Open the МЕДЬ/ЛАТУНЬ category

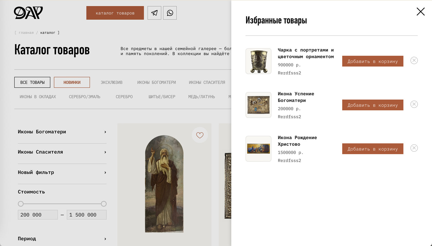pyautogui.click(x=202, y=97)
